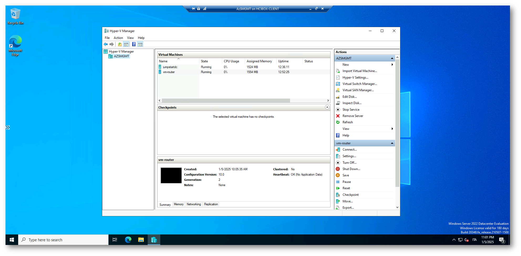The height and width of the screenshot is (256, 521).
Task: Click the Help question mark toolbar icon
Action: pyautogui.click(x=134, y=44)
